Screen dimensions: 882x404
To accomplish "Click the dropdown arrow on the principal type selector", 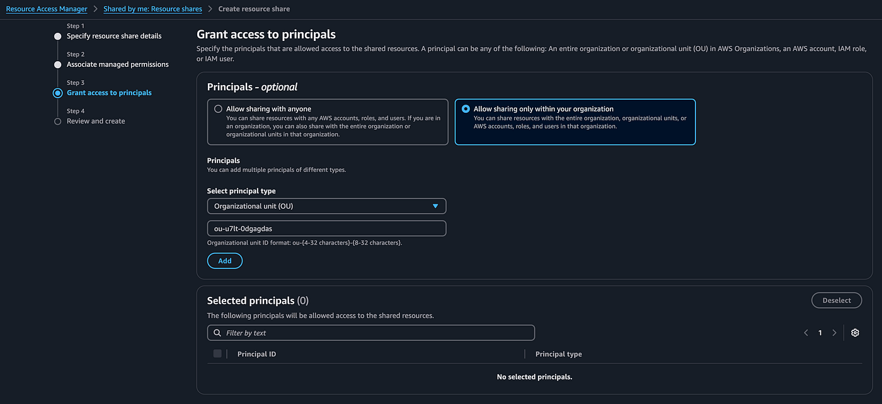I will tap(437, 205).
